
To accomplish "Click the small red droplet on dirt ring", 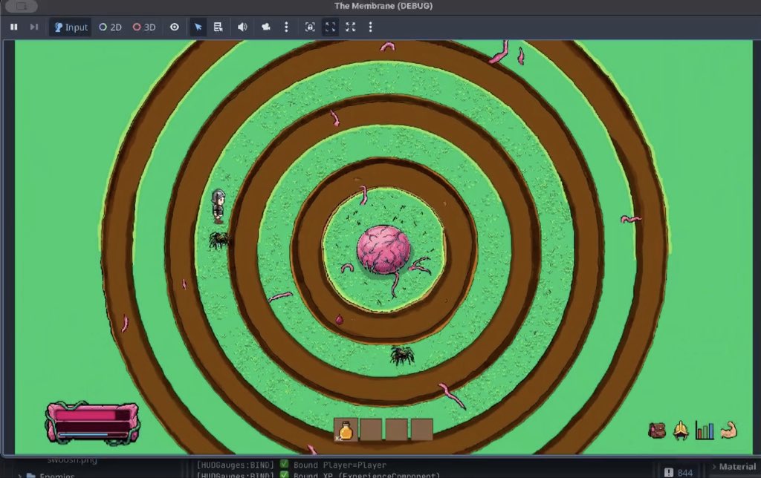I will click(x=339, y=319).
